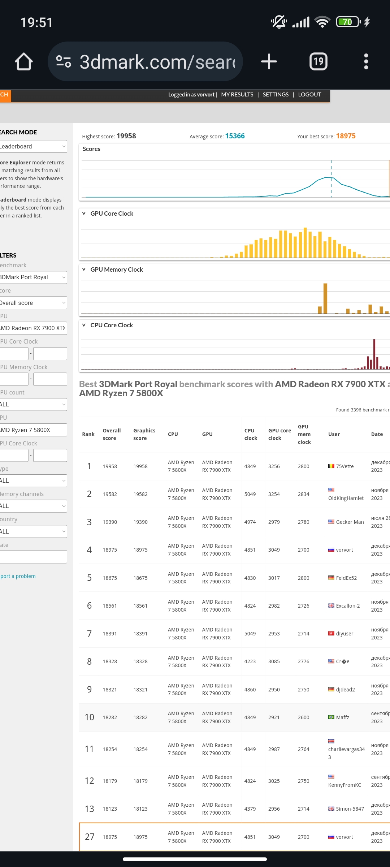Click the flag icon next to FeldEx52
The height and width of the screenshot is (867, 390).
pyautogui.click(x=331, y=578)
